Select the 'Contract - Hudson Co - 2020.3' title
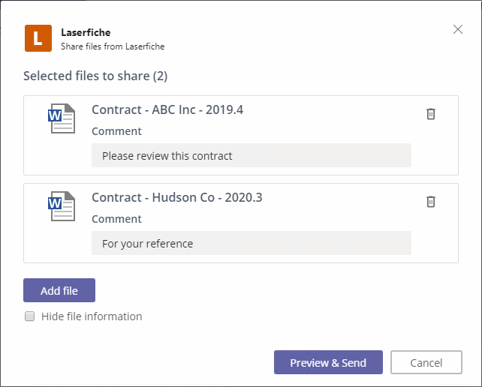Viewport: 482px width, 387px height. (177, 197)
